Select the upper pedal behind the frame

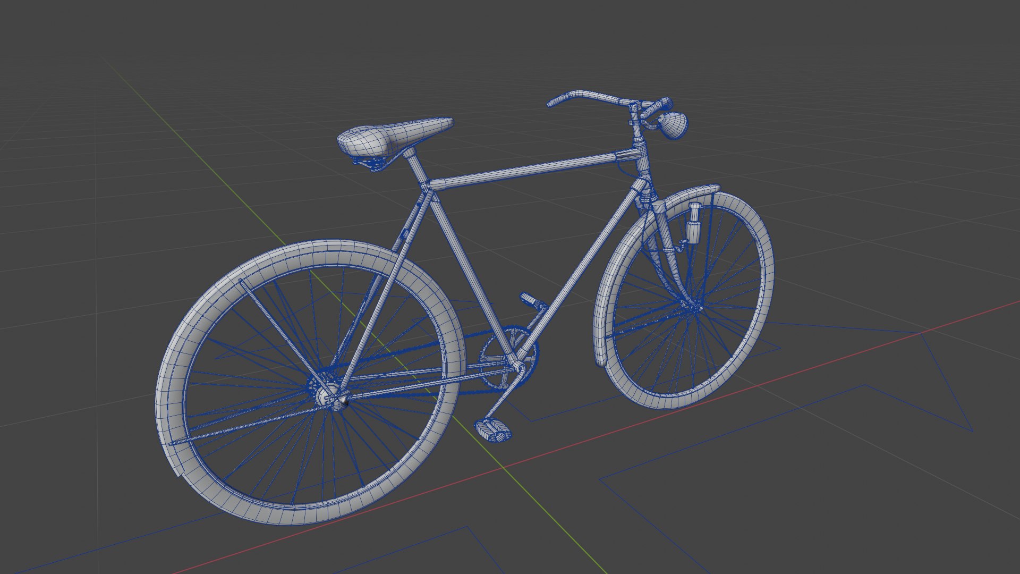533,301
